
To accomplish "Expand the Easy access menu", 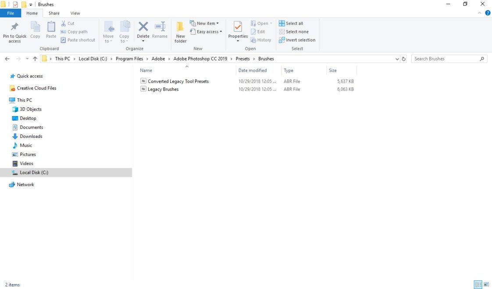I will (206, 32).
